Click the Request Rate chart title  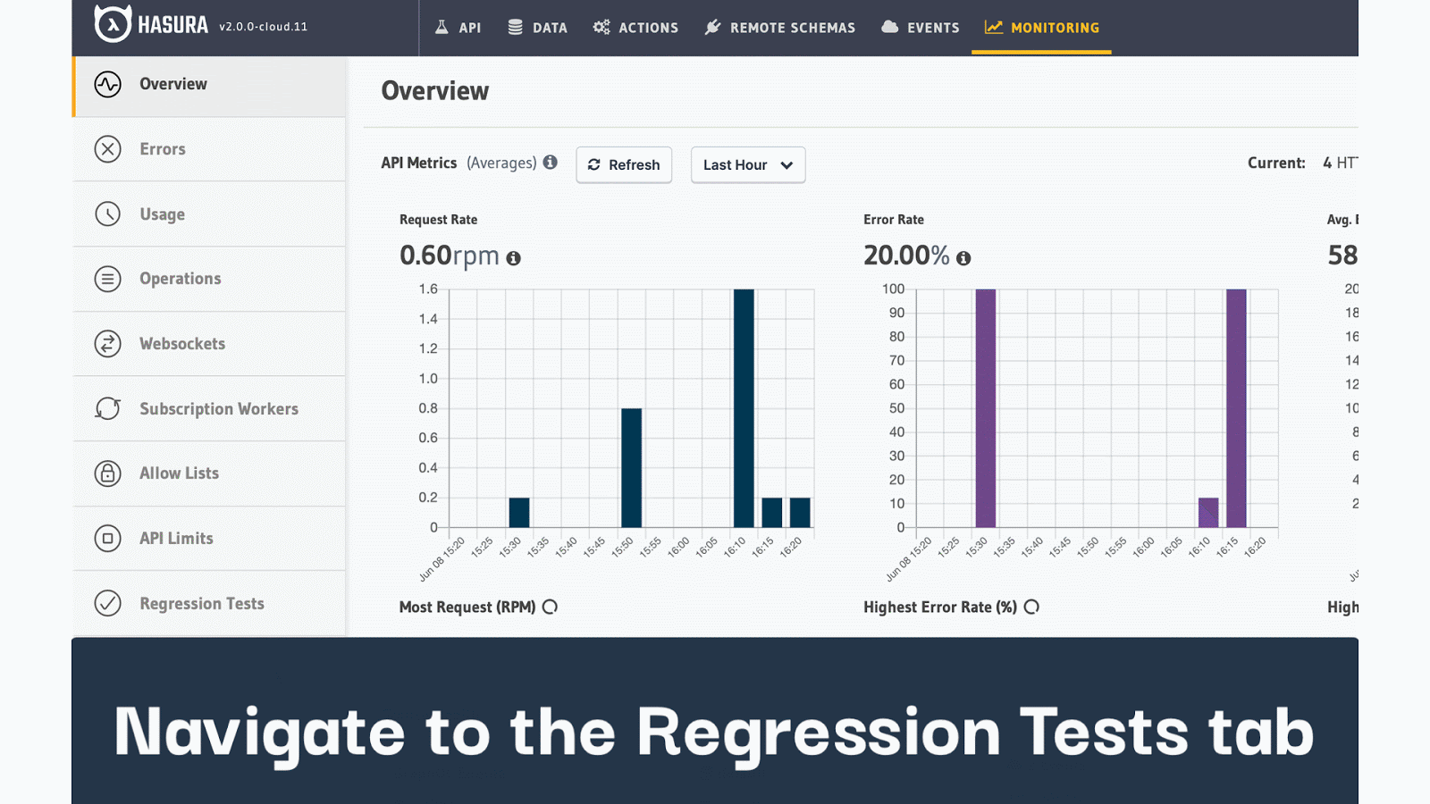tap(439, 220)
